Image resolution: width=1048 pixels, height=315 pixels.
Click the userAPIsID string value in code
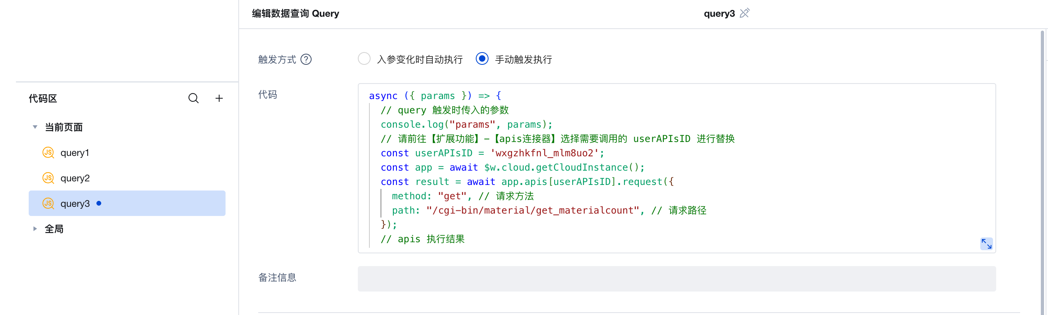click(x=544, y=154)
